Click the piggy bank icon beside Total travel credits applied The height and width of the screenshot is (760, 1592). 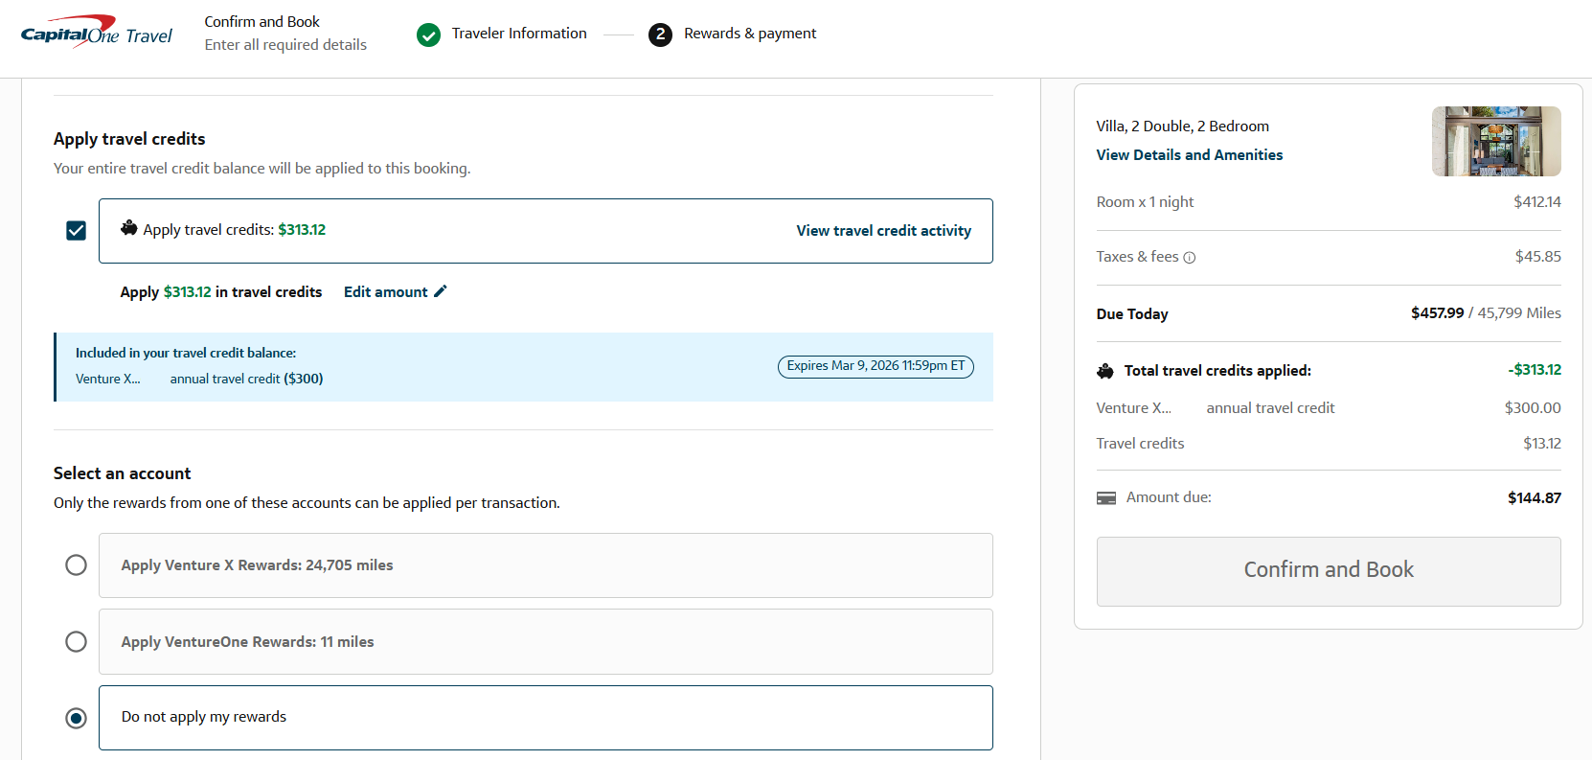(x=1105, y=371)
